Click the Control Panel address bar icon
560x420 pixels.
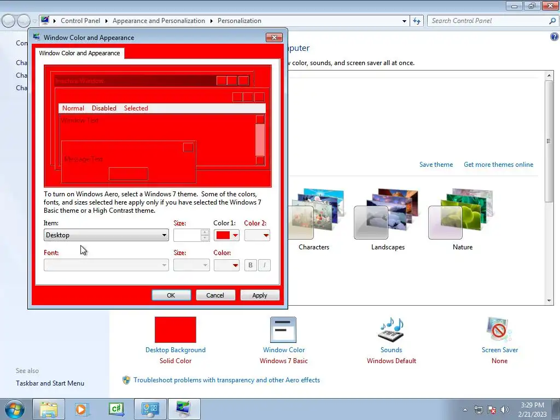coord(45,20)
